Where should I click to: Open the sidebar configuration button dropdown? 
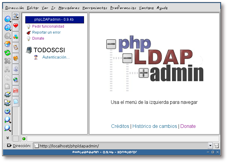(16, 16)
